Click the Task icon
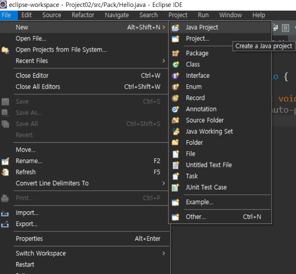 176,176
